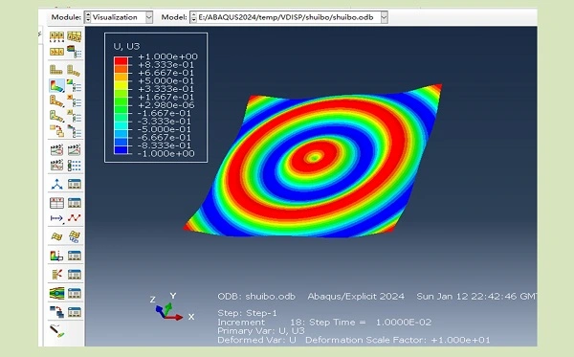Select the Create Coordinate System tool
The height and width of the screenshot is (357, 574).
tap(56, 184)
